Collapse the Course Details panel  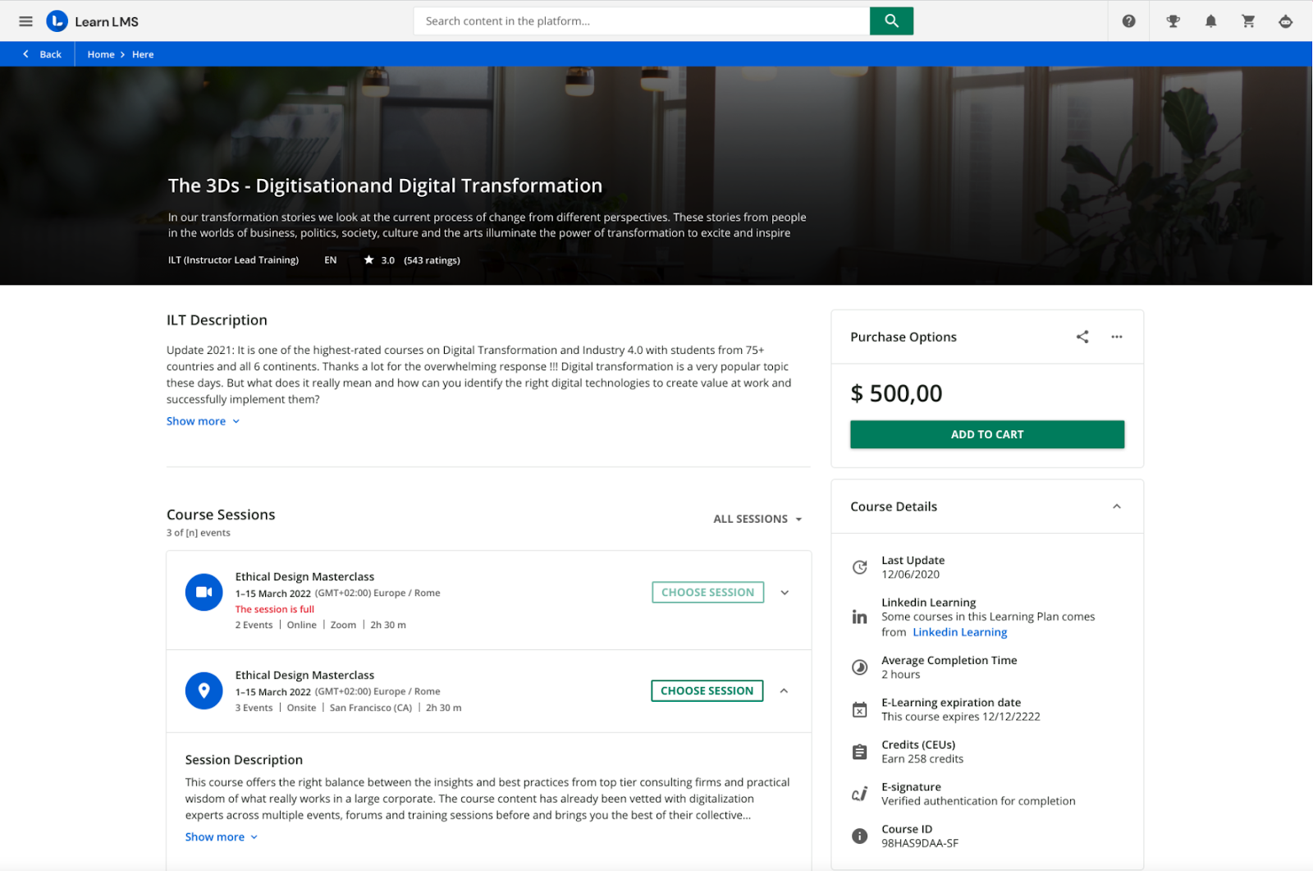(x=1116, y=507)
